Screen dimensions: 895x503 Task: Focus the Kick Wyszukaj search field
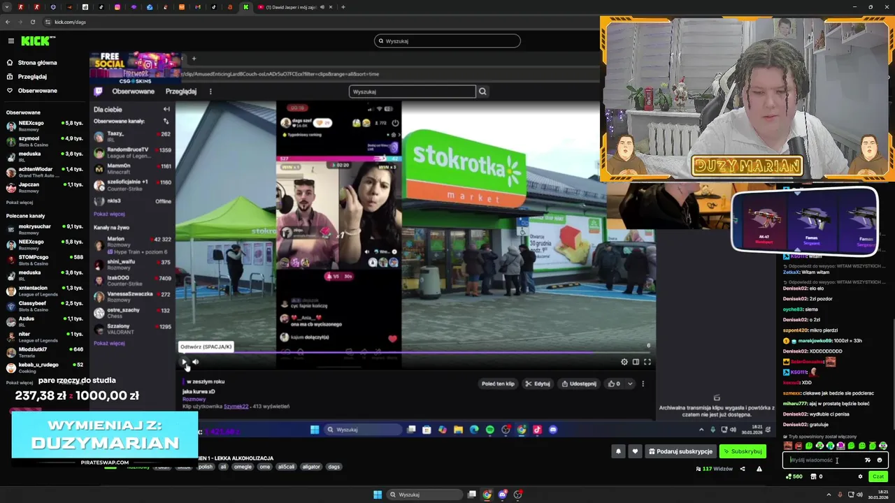click(x=447, y=41)
